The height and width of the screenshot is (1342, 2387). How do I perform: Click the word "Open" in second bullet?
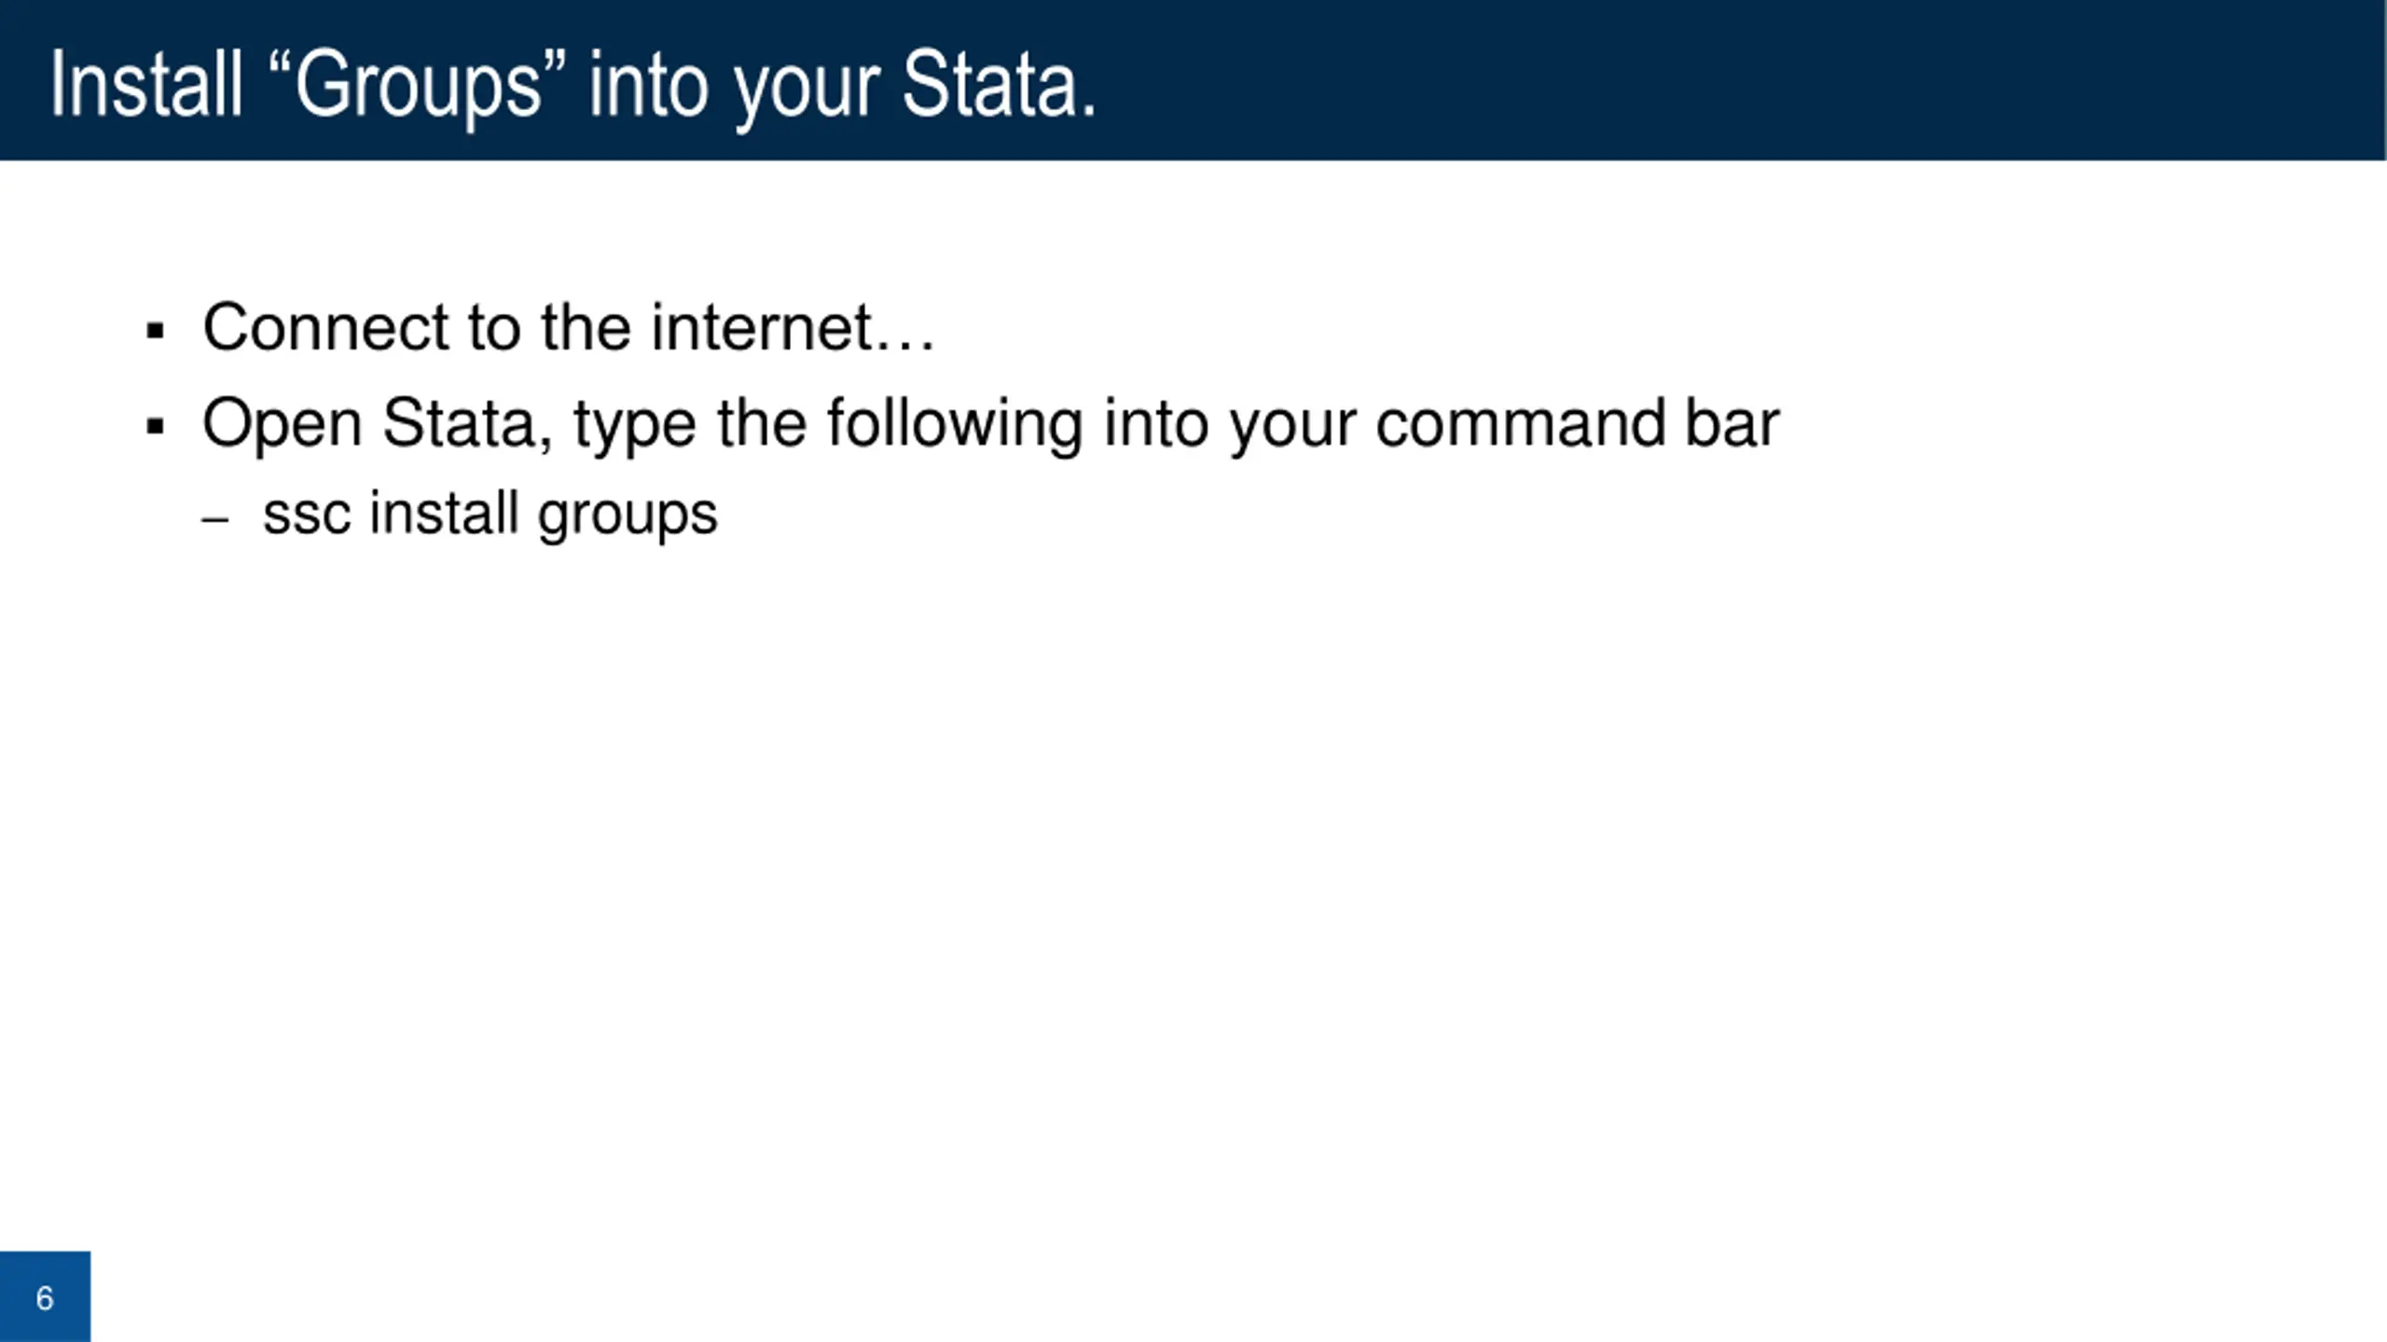[x=283, y=426]
